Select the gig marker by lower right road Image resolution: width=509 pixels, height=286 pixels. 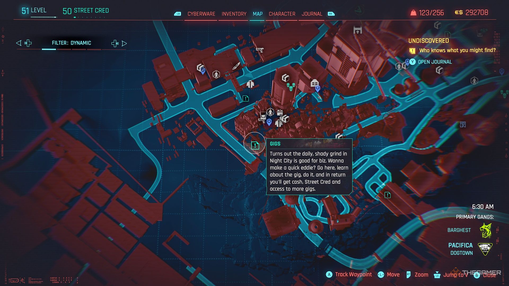(387, 195)
